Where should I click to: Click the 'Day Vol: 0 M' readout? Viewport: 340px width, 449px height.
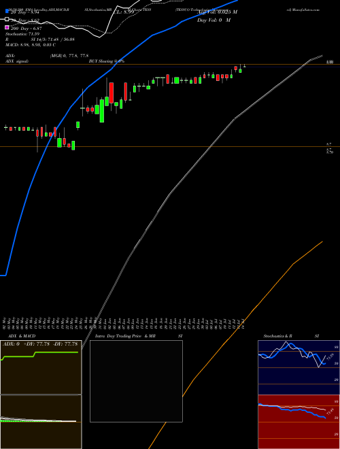coord(214,20)
